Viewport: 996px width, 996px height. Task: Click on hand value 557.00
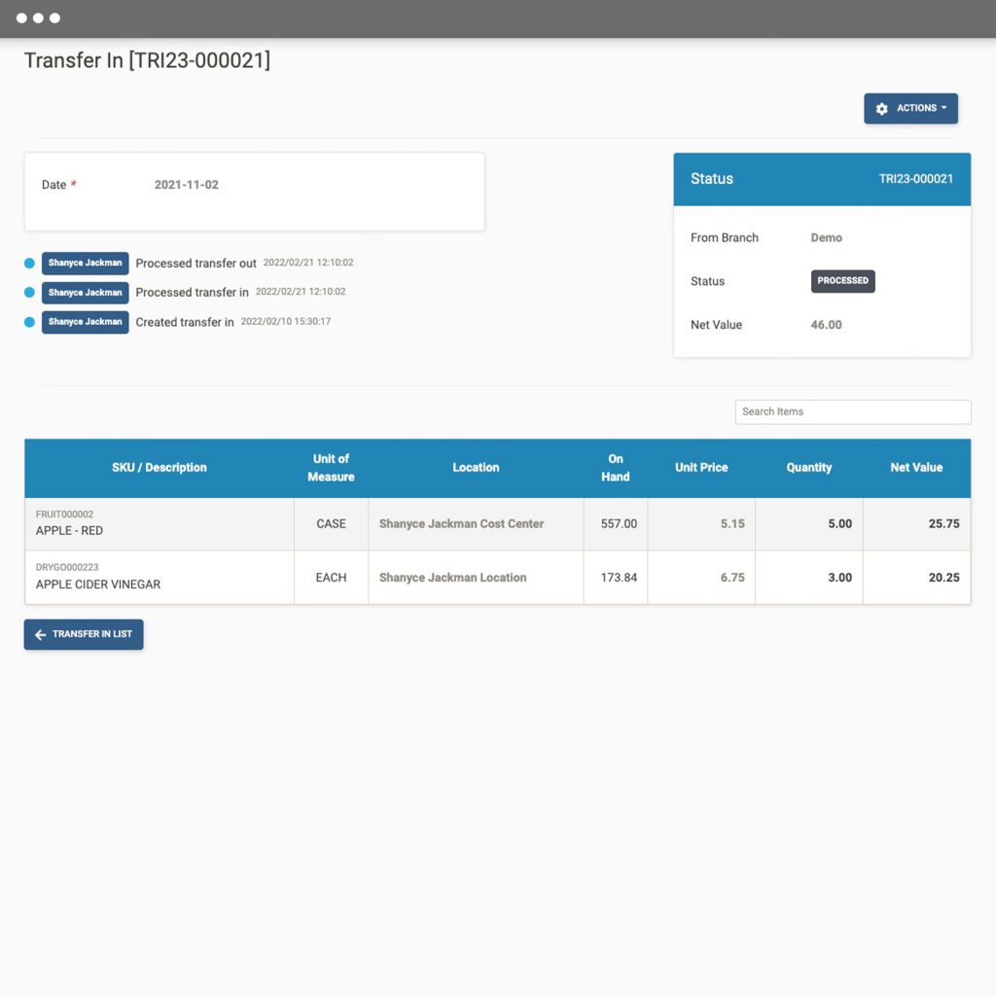[x=619, y=524]
